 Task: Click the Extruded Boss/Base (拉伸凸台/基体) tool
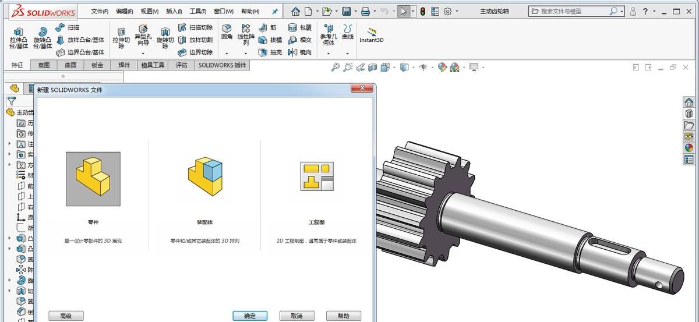click(x=19, y=38)
